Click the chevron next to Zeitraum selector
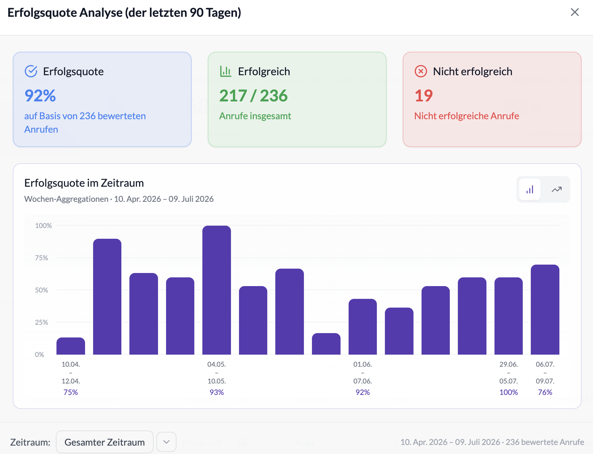Image resolution: width=593 pixels, height=454 pixels. pos(166,442)
